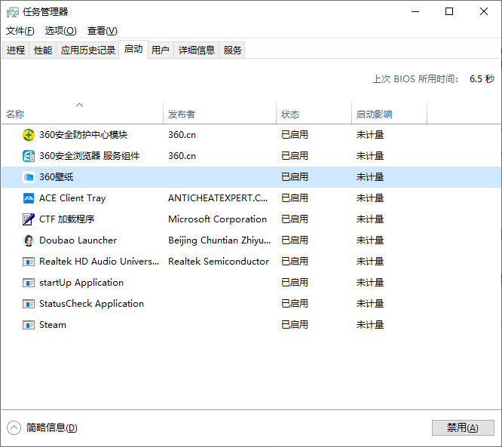The image size is (502, 447).
Task: Click 360.cn publisher in 360安全浏览器 row
Action: (x=182, y=156)
